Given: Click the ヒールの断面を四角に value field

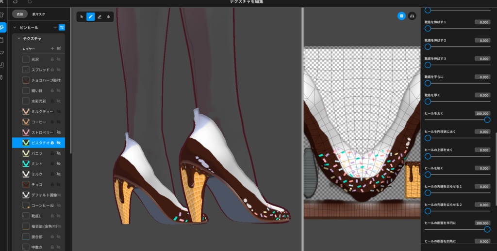Looking at the screenshot, I should 482,241.
